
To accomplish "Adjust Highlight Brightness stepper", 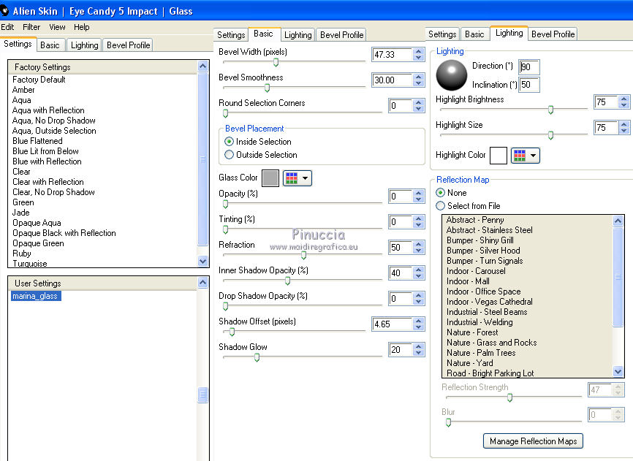I will [624, 102].
